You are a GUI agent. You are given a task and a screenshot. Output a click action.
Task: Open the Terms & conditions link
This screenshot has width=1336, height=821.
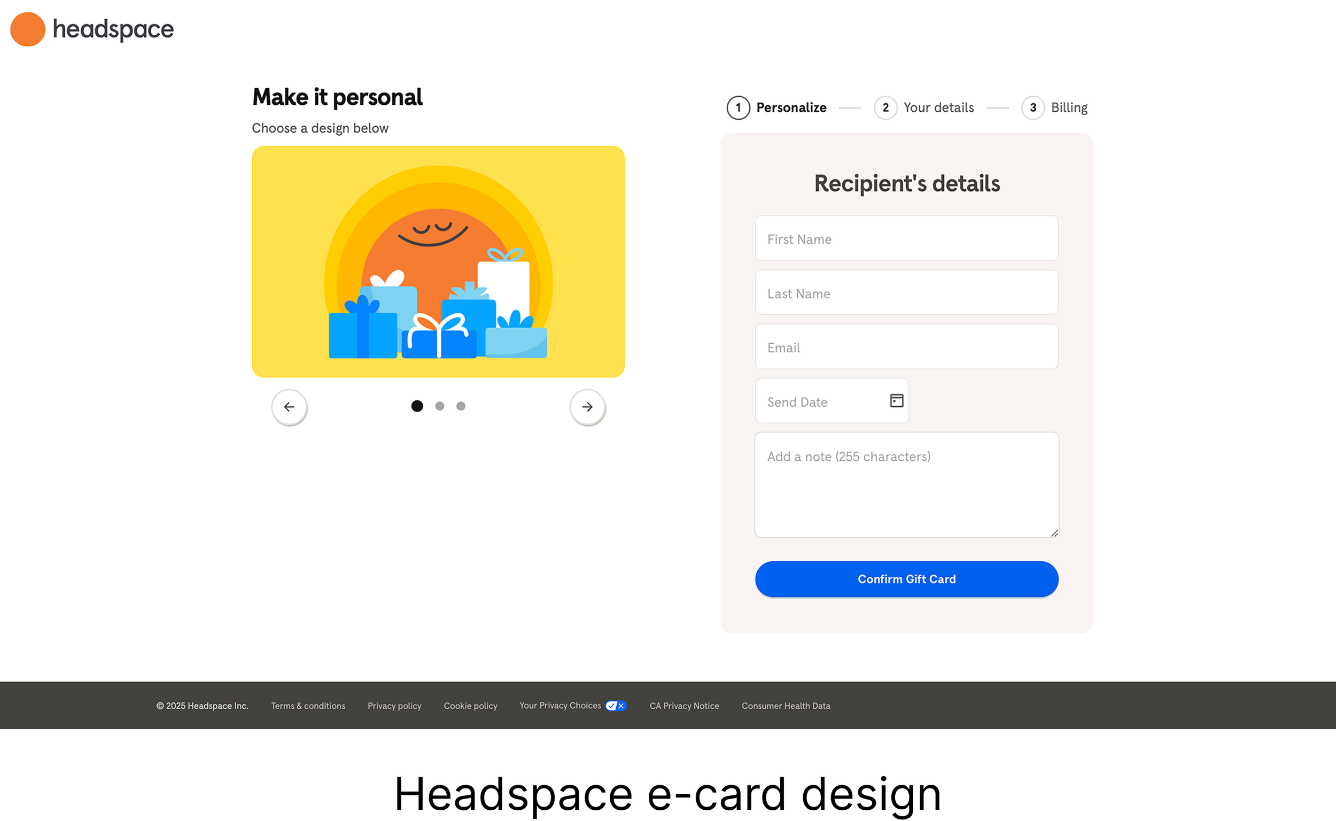(308, 706)
